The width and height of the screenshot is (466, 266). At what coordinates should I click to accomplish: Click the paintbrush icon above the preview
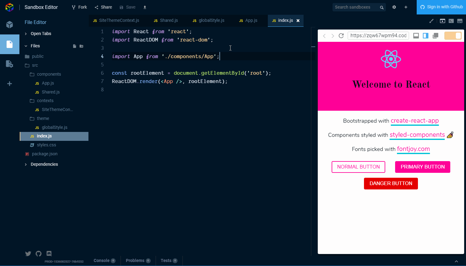(x=431, y=21)
